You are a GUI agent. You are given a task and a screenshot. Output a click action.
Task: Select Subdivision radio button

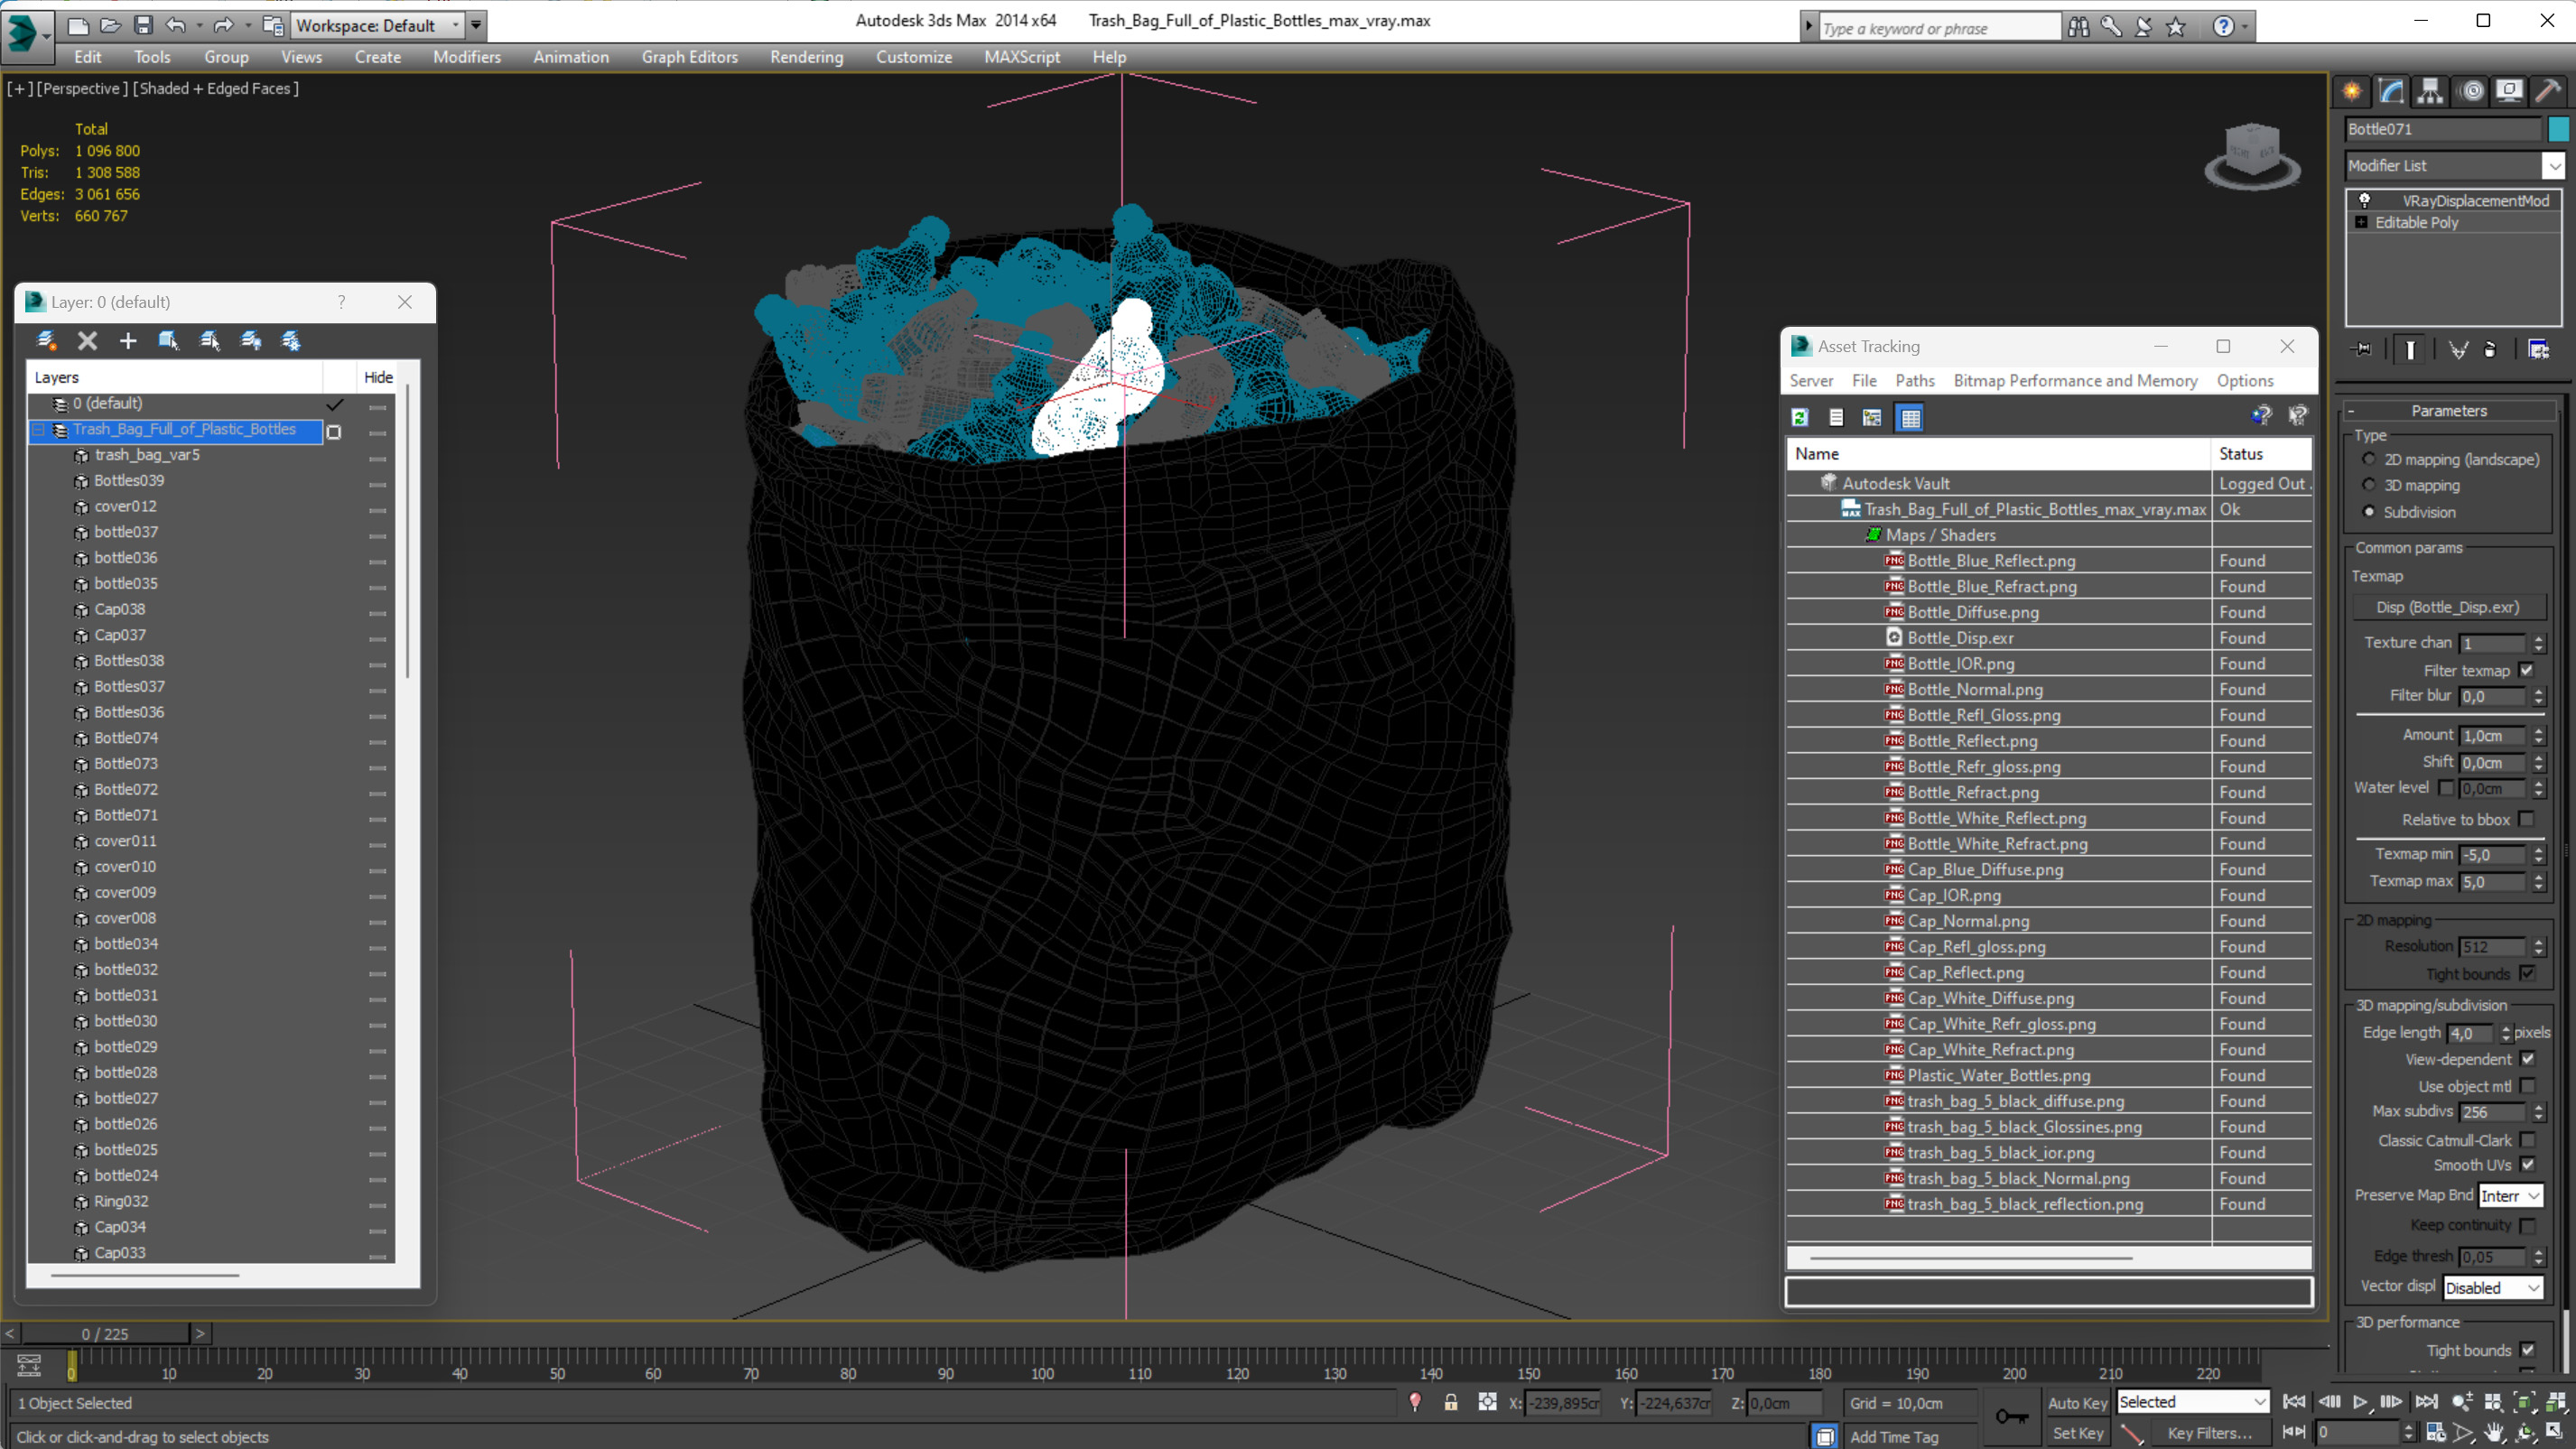(2369, 511)
